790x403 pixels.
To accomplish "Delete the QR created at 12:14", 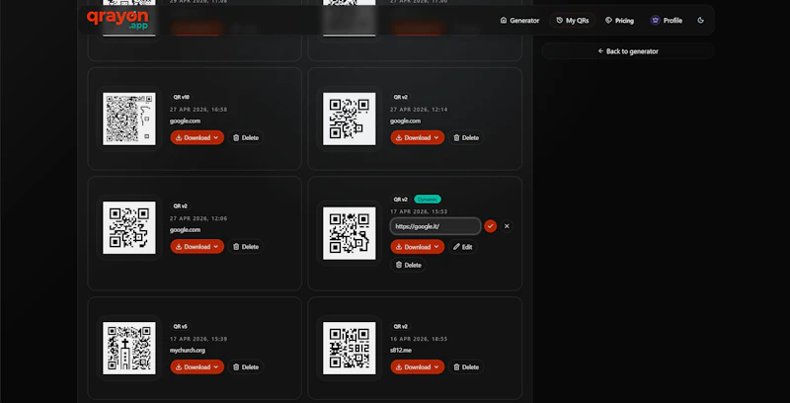I will (x=465, y=137).
